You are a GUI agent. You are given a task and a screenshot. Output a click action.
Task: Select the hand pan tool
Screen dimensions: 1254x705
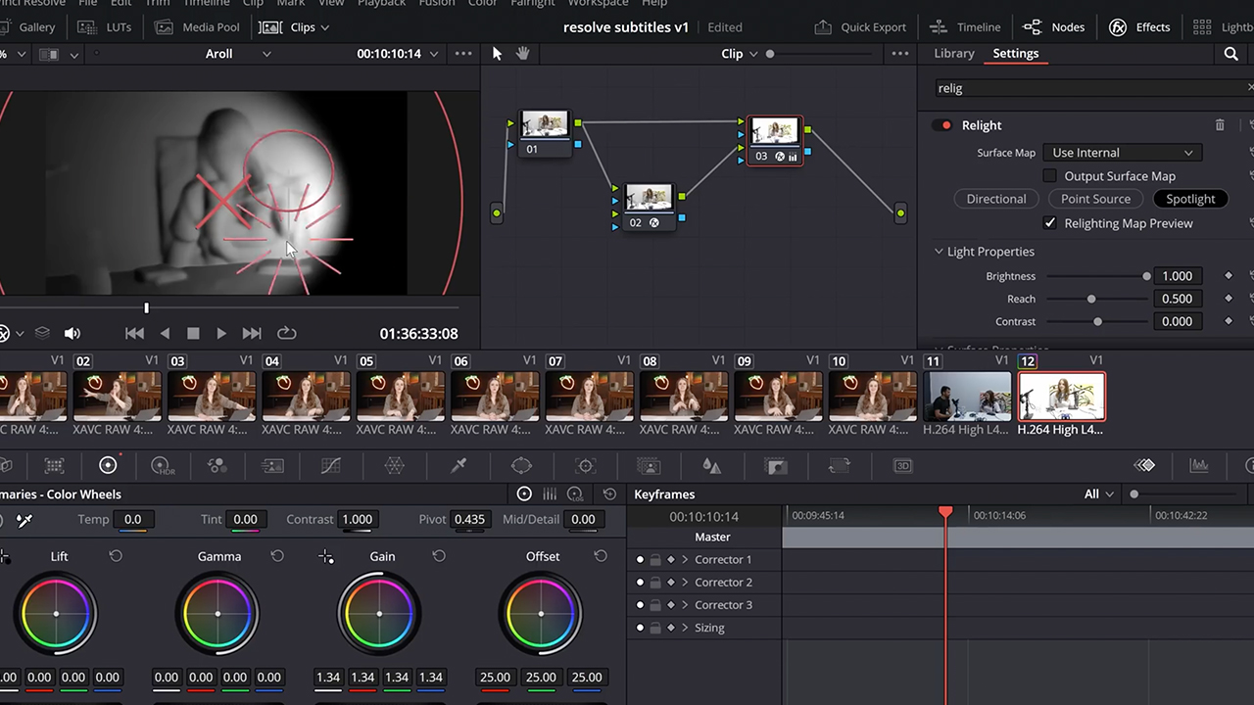pos(522,54)
